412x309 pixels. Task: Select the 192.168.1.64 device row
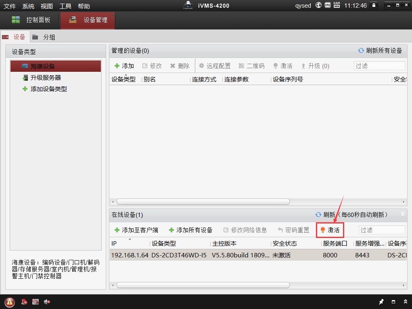202,255
